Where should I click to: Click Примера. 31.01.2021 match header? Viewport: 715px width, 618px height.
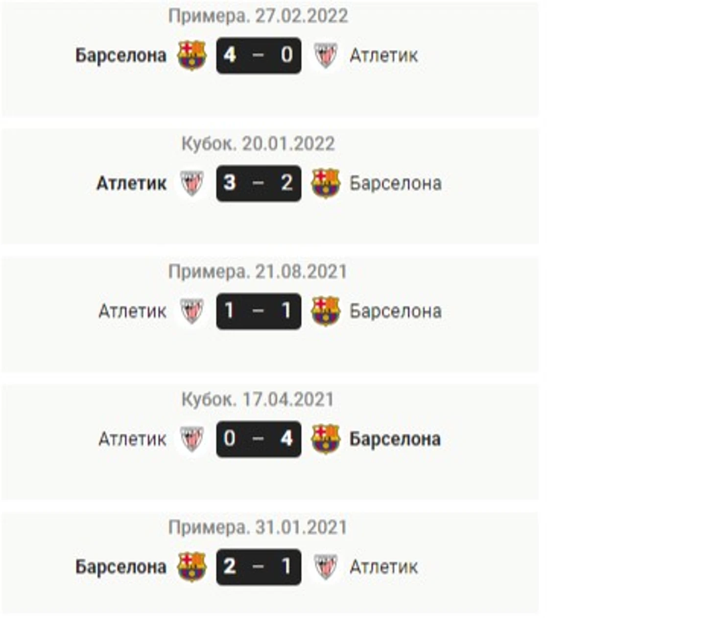click(x=258, y=527)
